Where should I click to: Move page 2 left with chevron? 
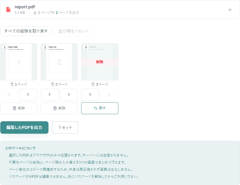click(x=50, y=95)
